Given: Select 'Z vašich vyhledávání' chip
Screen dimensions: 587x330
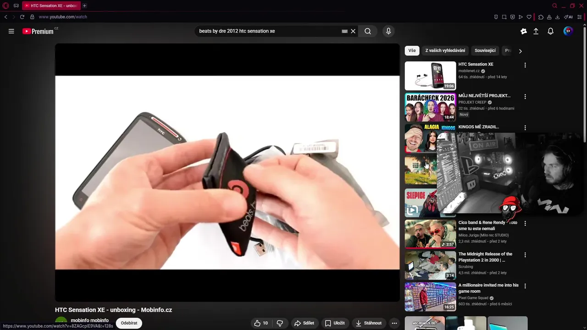Looking at the screenshot, I should 445,50.
